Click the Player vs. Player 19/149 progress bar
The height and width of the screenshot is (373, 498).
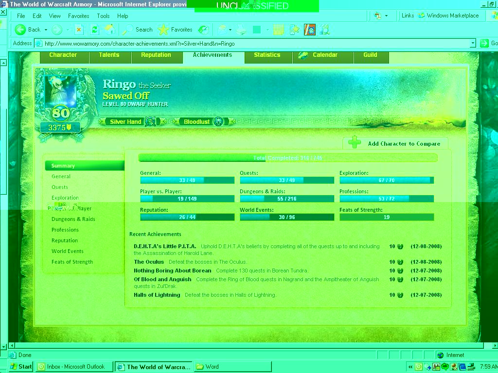(187, 199)
